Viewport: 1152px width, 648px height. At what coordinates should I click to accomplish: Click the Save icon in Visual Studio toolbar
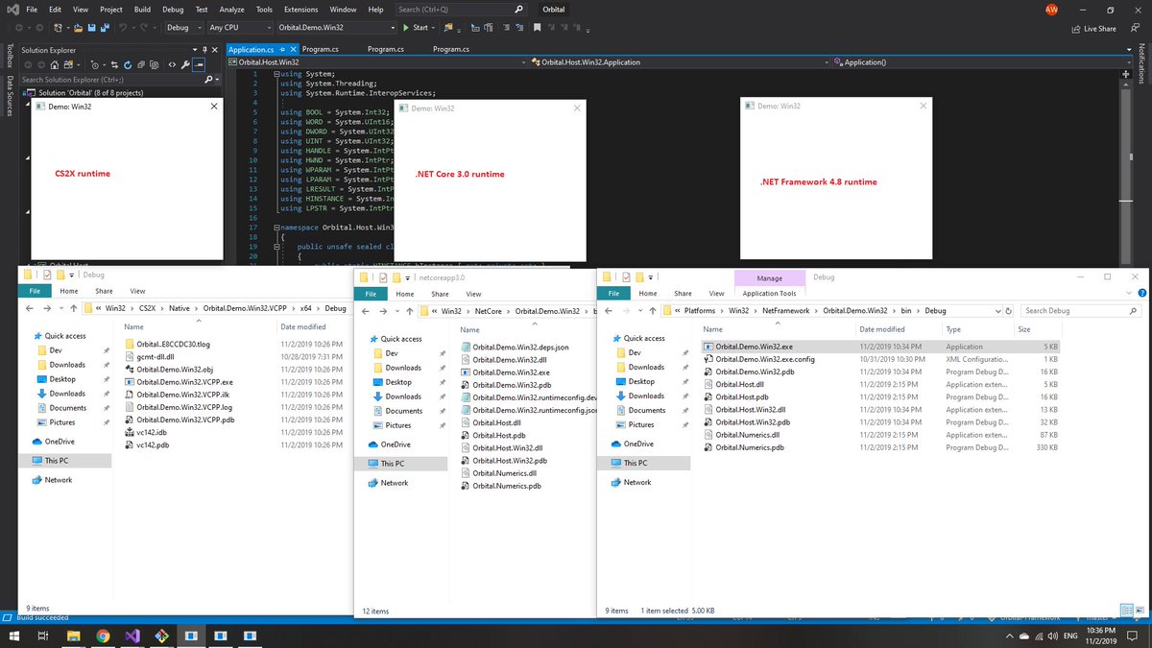click(91, 28)
